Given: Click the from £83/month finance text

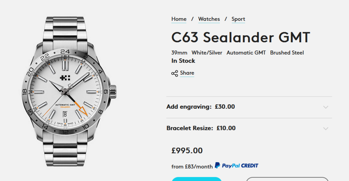Looking at the screenshot, I should (x=192, y=166).
